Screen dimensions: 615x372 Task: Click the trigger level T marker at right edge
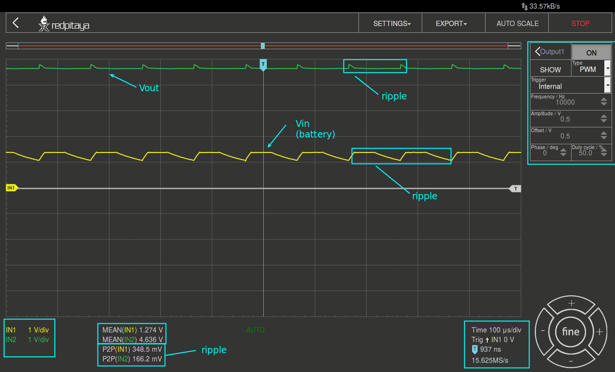pos(515,189)
